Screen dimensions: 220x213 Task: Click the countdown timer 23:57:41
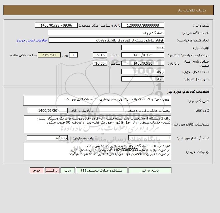pyautogui.click(x=49, y=55)
